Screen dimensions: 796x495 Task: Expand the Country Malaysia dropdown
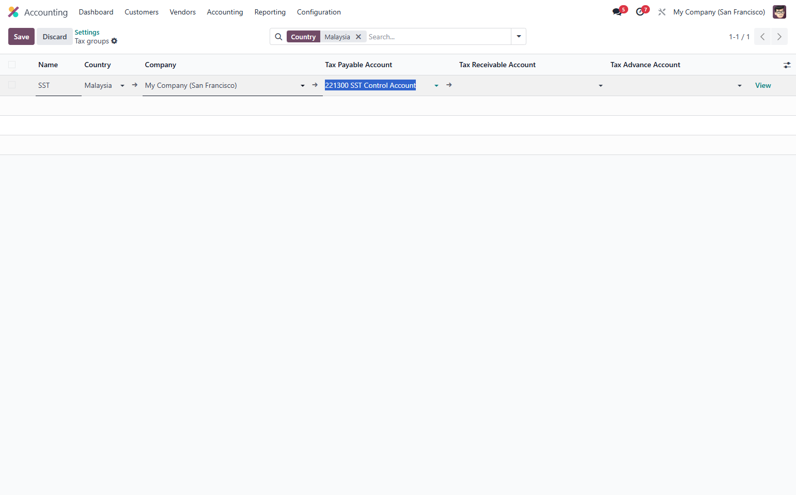pos(122,86)
